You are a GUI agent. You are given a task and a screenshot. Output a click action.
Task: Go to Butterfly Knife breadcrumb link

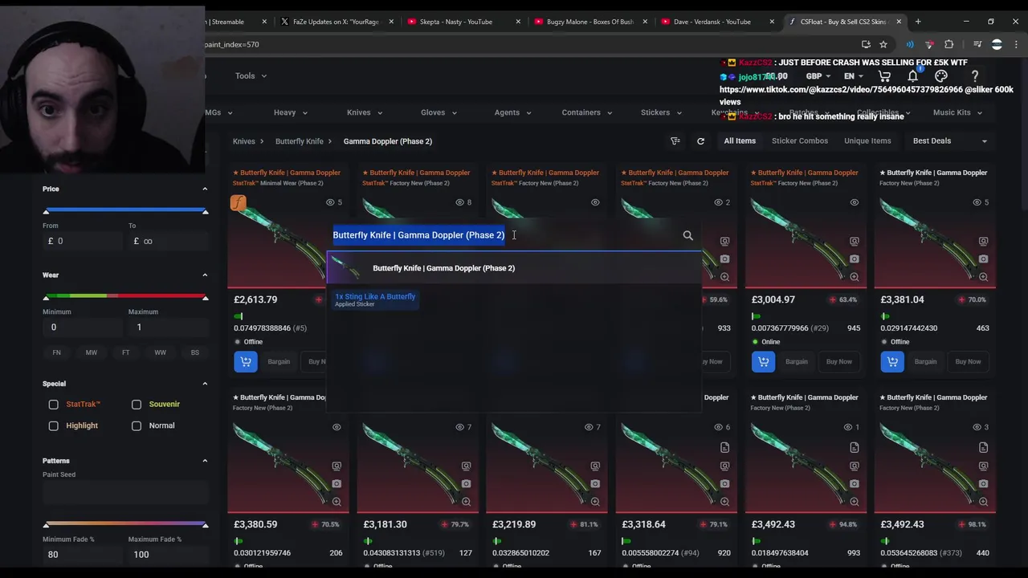pyautogui.click(x=299, y=141)
